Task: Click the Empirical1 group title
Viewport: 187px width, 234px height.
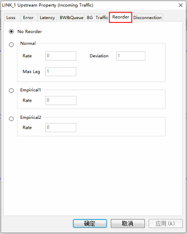Action: [30, 90]
